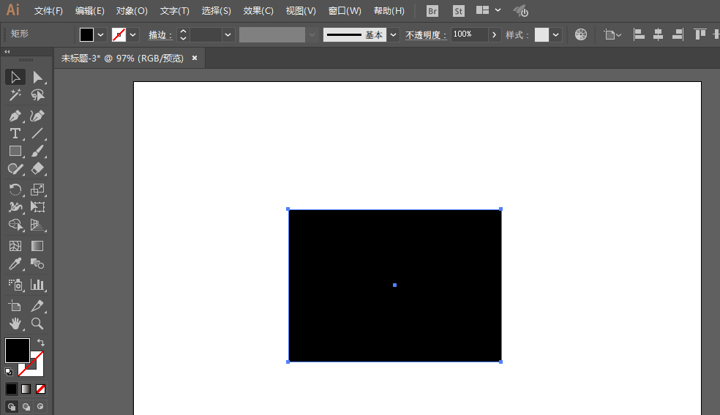The width and height of the screenshot is (720, 415).
Task: Open the 编辑(E) menu
Action: point(90,11)
